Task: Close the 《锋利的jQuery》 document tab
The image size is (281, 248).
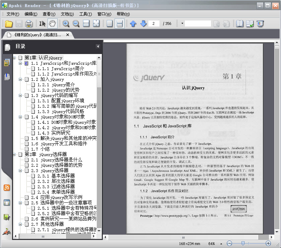Action: coord(68,35)
